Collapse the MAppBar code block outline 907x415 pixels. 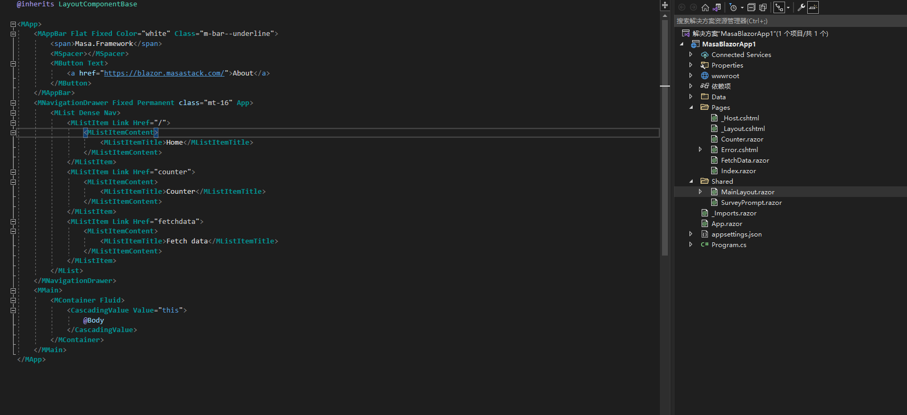[x=13, y=34]
